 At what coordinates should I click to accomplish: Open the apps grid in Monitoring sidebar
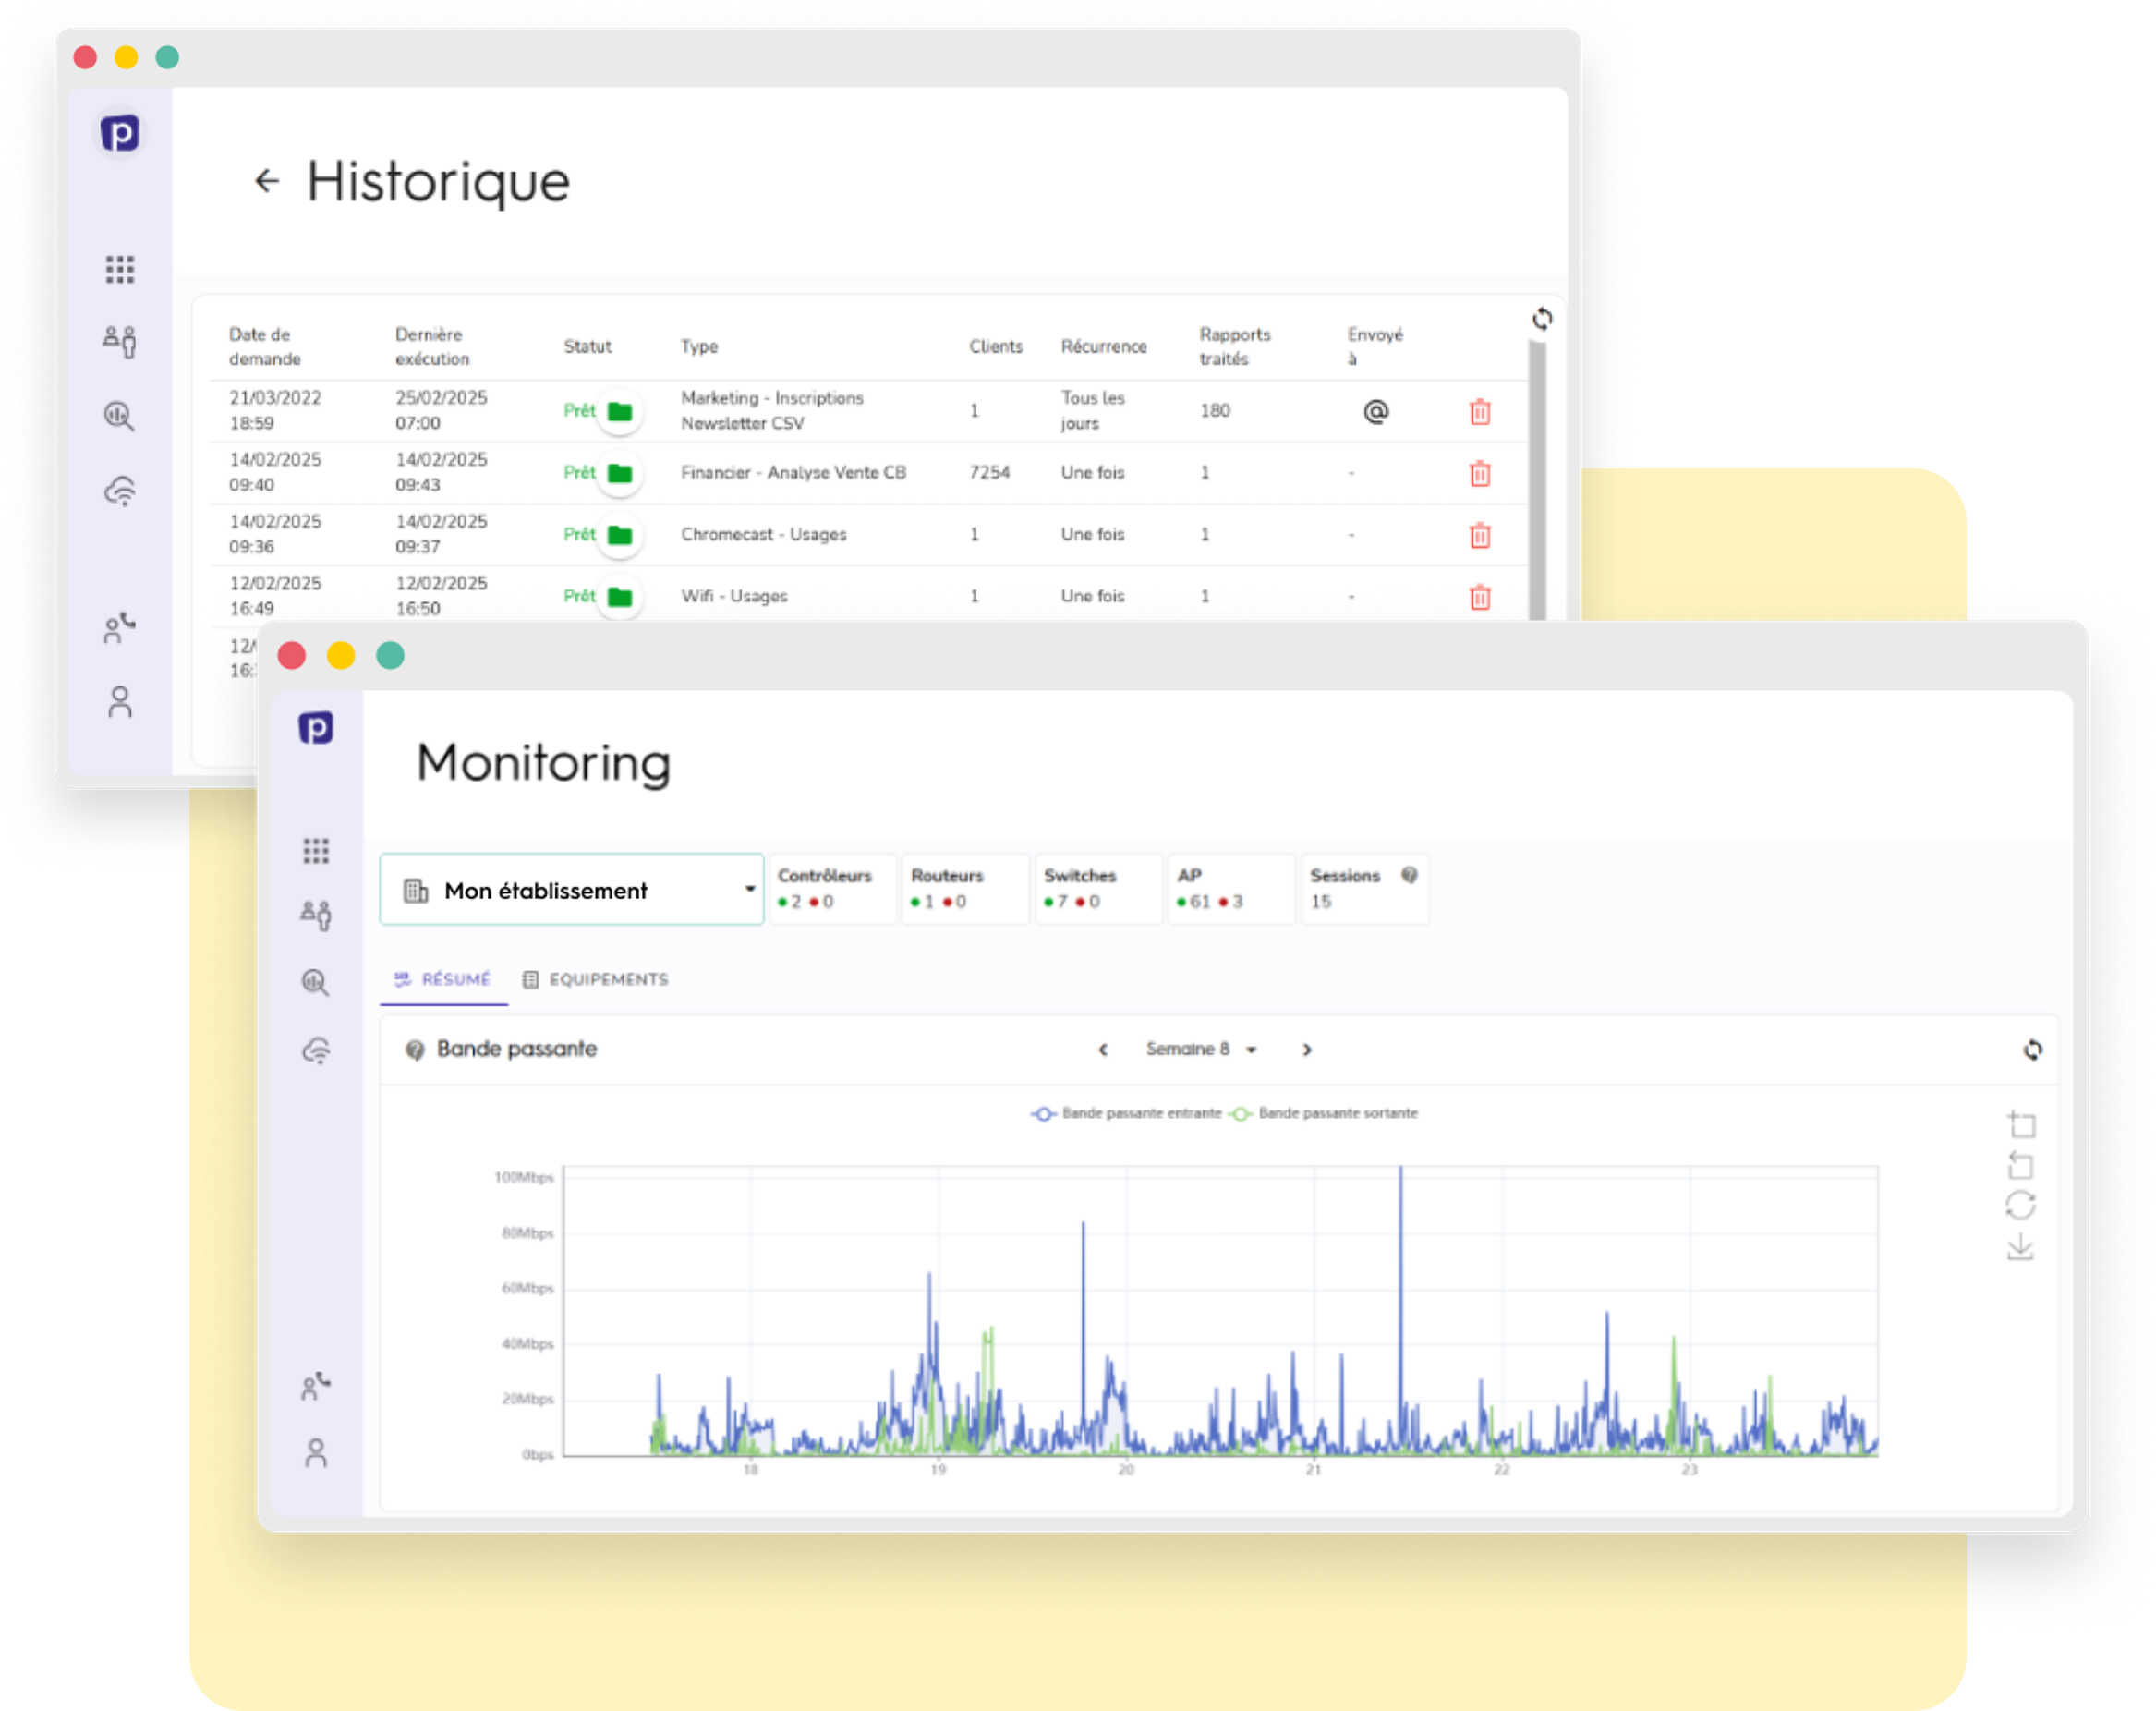point(316,851)
